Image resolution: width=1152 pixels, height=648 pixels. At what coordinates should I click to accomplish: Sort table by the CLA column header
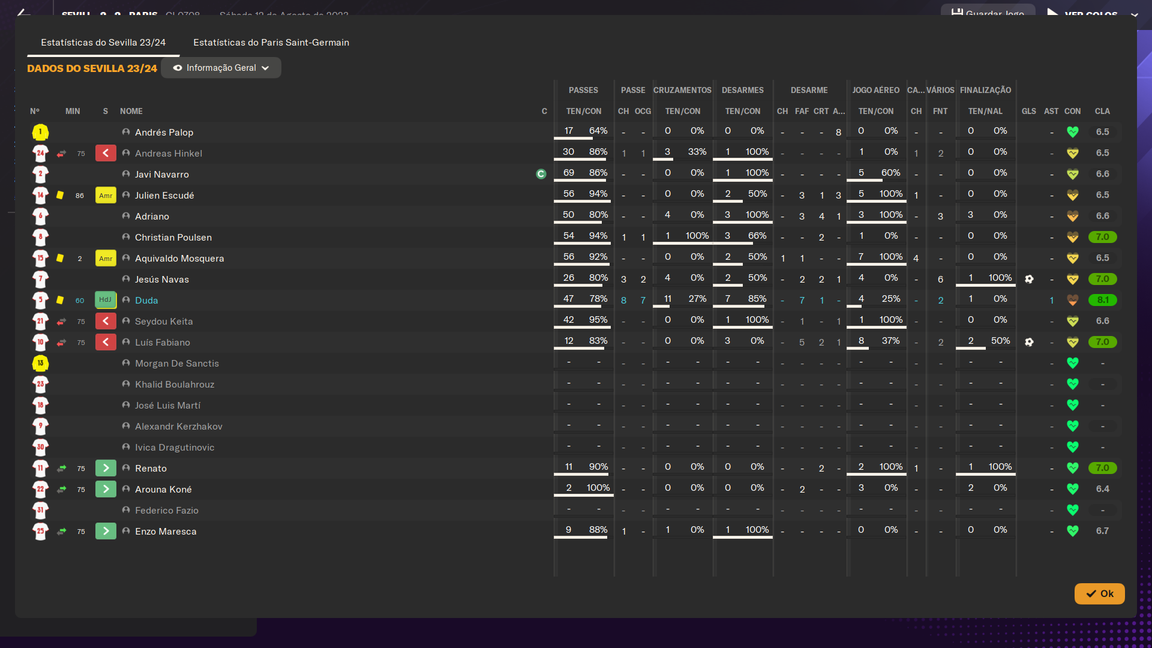tap(1102, 111)
